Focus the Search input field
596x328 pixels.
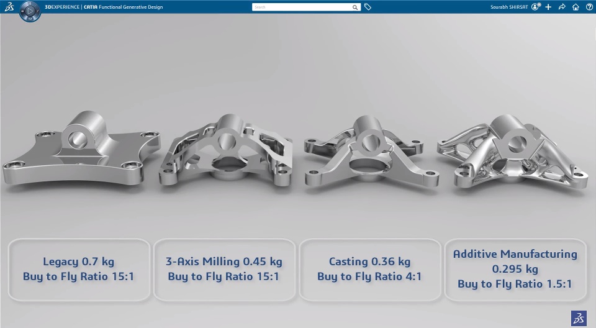click(306, 7)
